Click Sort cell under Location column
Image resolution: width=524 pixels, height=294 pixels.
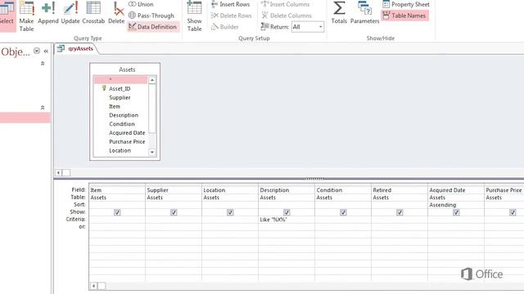[x=230, y=205]
